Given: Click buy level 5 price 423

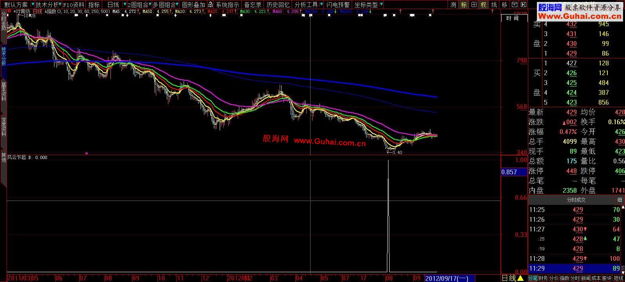Looking at the screenshot, I should point(571,102).
